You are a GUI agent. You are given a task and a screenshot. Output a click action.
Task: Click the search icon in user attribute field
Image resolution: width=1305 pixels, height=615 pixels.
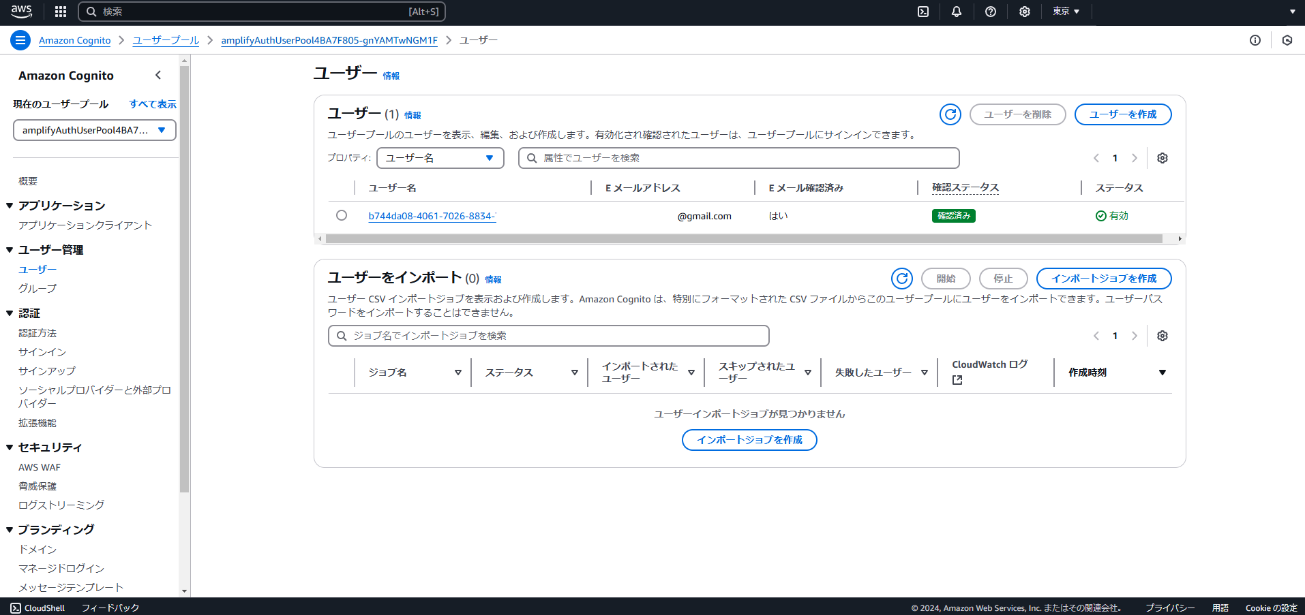pos(532,158)
